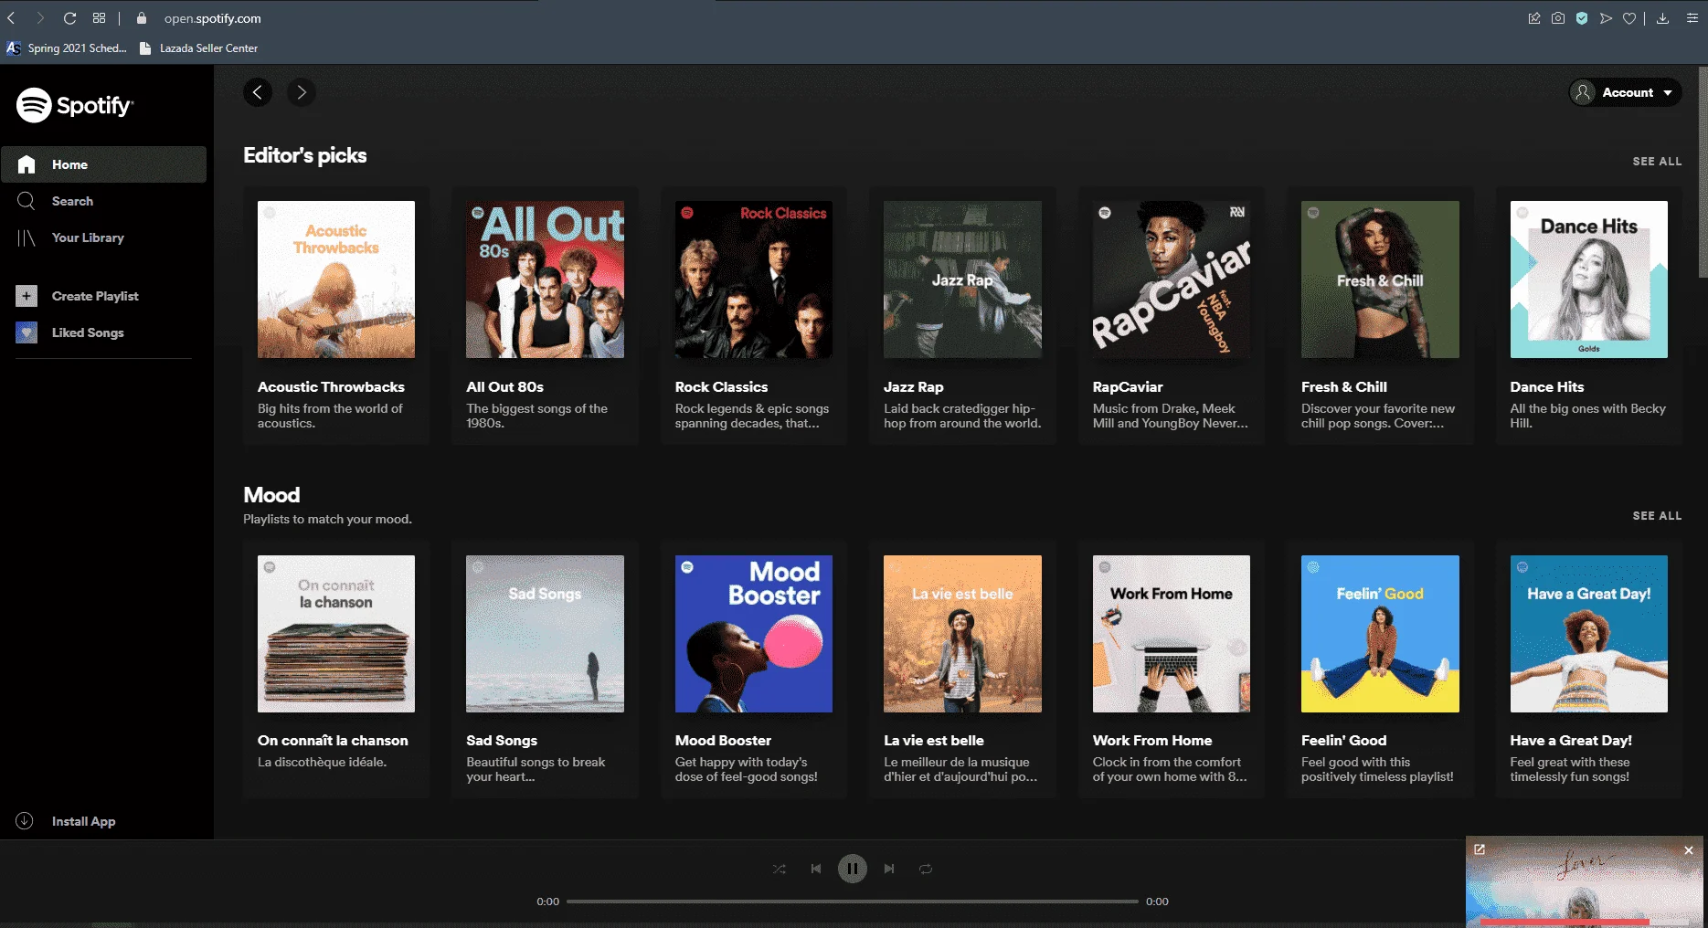Click the song progress bar
Image resolution: width=1708 pixels, height=928 pixels.
(853, 902)
